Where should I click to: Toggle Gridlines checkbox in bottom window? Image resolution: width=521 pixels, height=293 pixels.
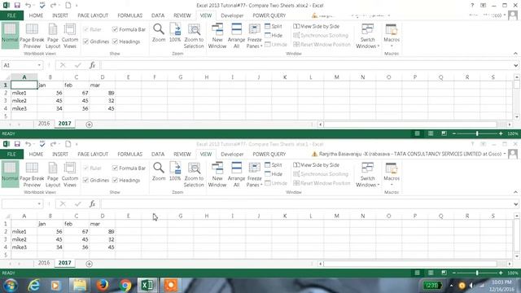point(86,180)
